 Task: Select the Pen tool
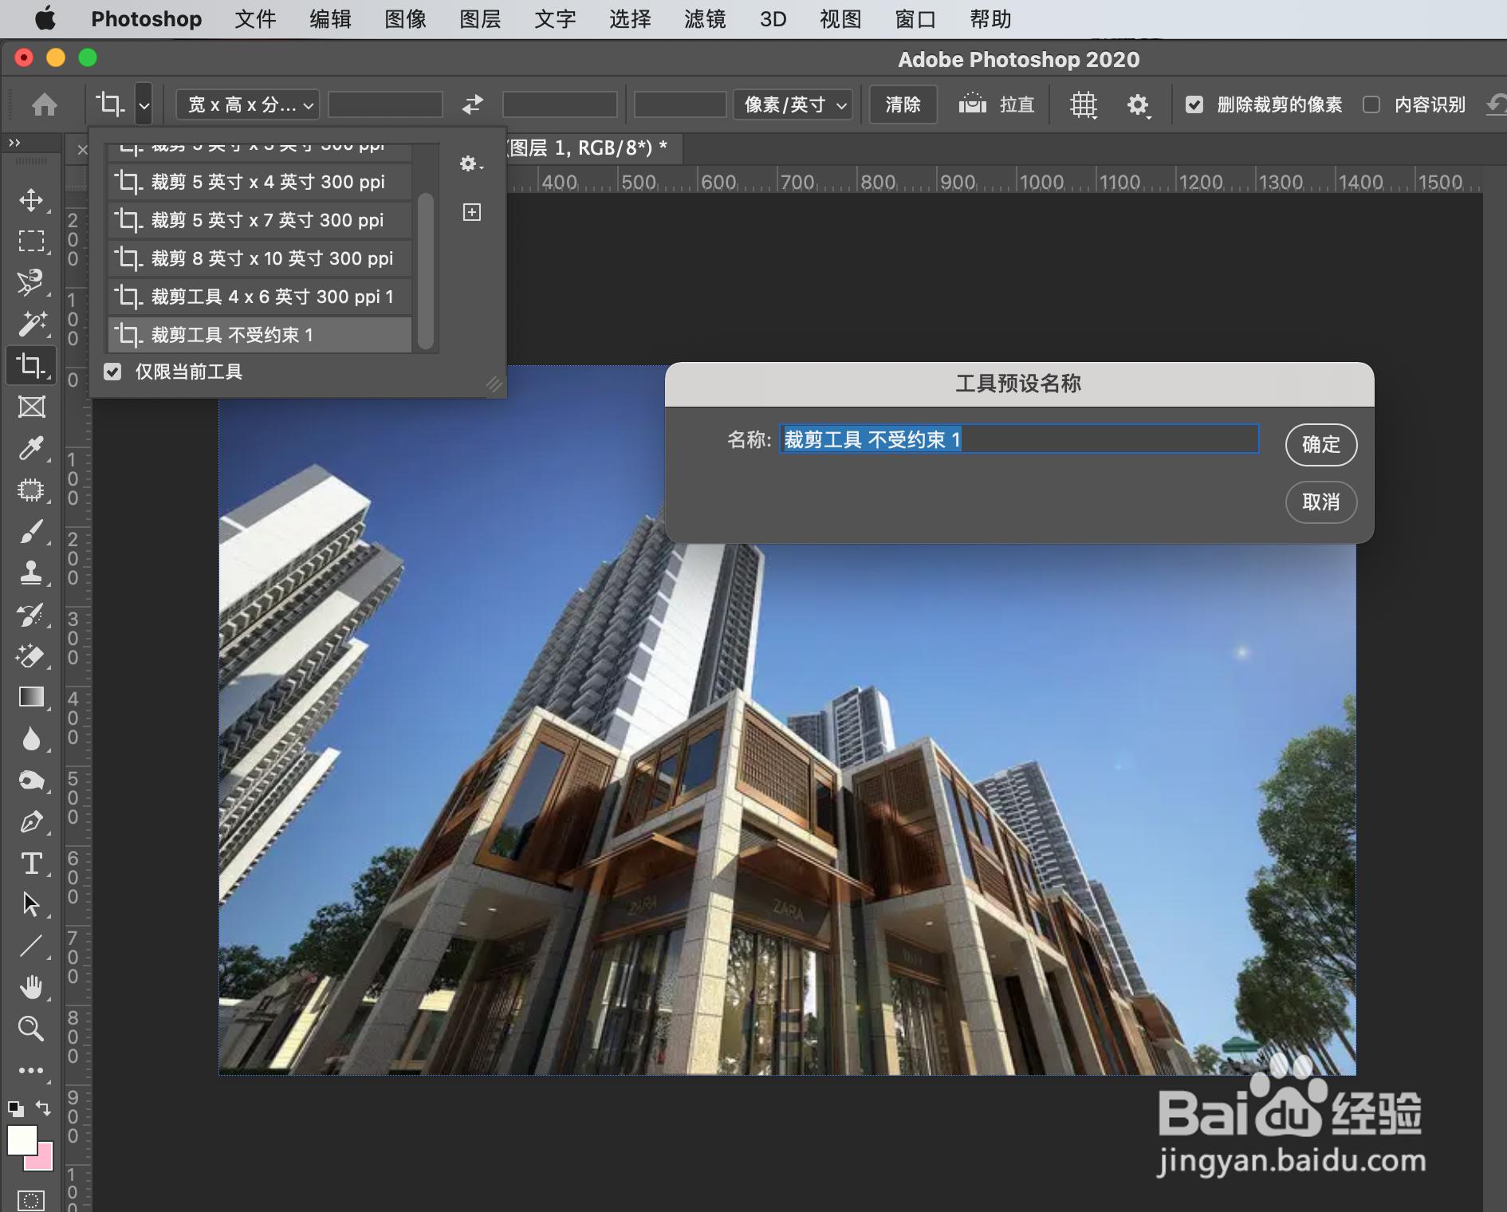pos(31,821)
